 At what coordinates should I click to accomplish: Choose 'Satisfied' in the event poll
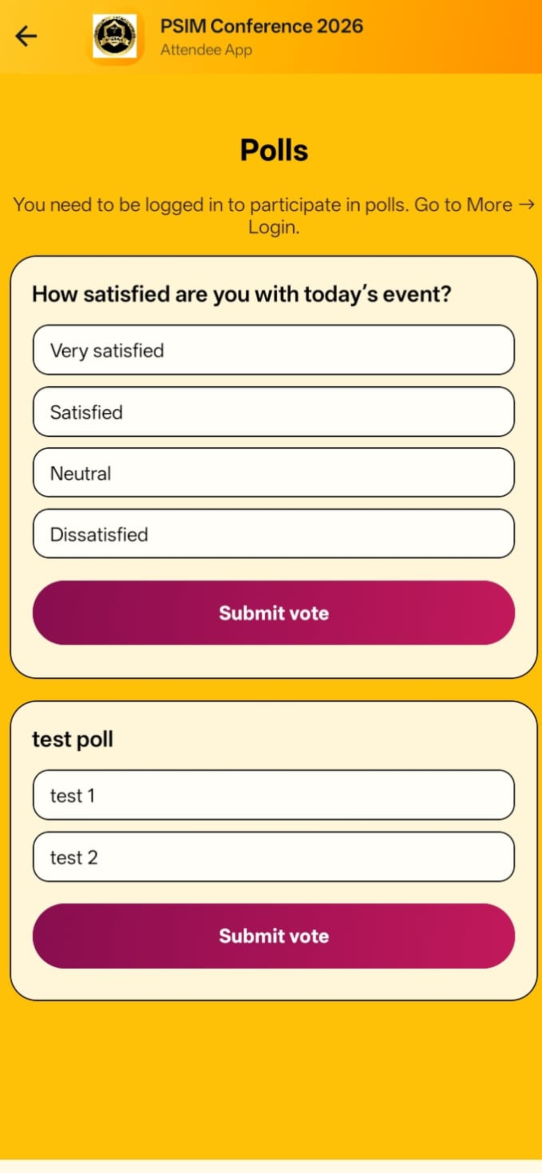tap(274, 411)
